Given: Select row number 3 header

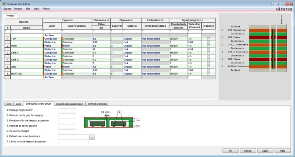Looking at the screenshot, I should tap(8, 53).
